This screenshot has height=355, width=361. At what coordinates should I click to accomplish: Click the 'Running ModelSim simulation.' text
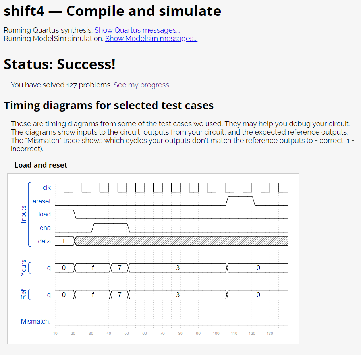pos(54,39)
